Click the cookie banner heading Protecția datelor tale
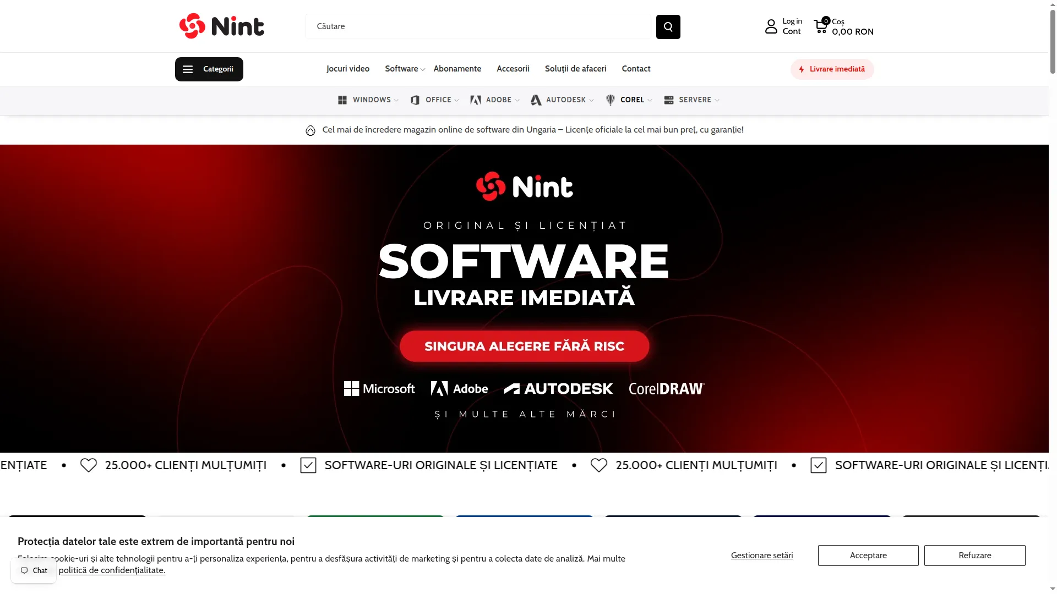 (156, 542)
